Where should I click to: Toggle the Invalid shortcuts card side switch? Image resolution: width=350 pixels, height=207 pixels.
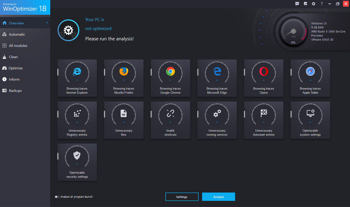click(151, 114)
